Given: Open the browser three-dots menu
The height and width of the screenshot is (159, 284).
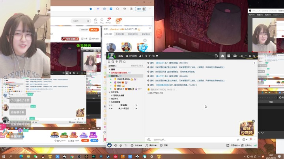Looking at the screenshot, I should tap(150, 9).
